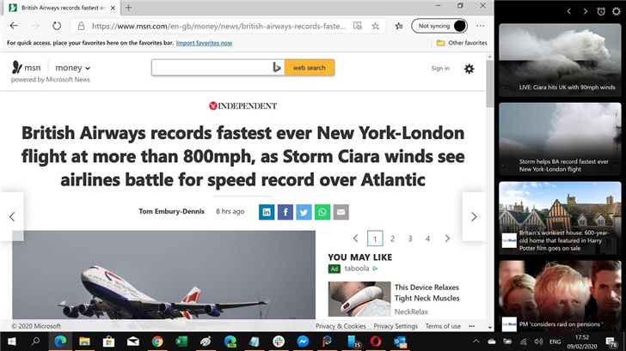Open volume control in system tray
This screenshot has height=351, width=626.
(x=538, y=342)
